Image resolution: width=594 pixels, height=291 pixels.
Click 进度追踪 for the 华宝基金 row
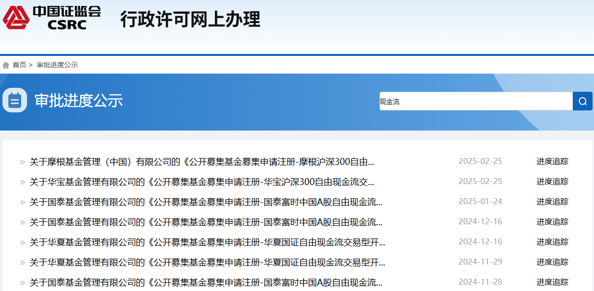click(552, 182)
